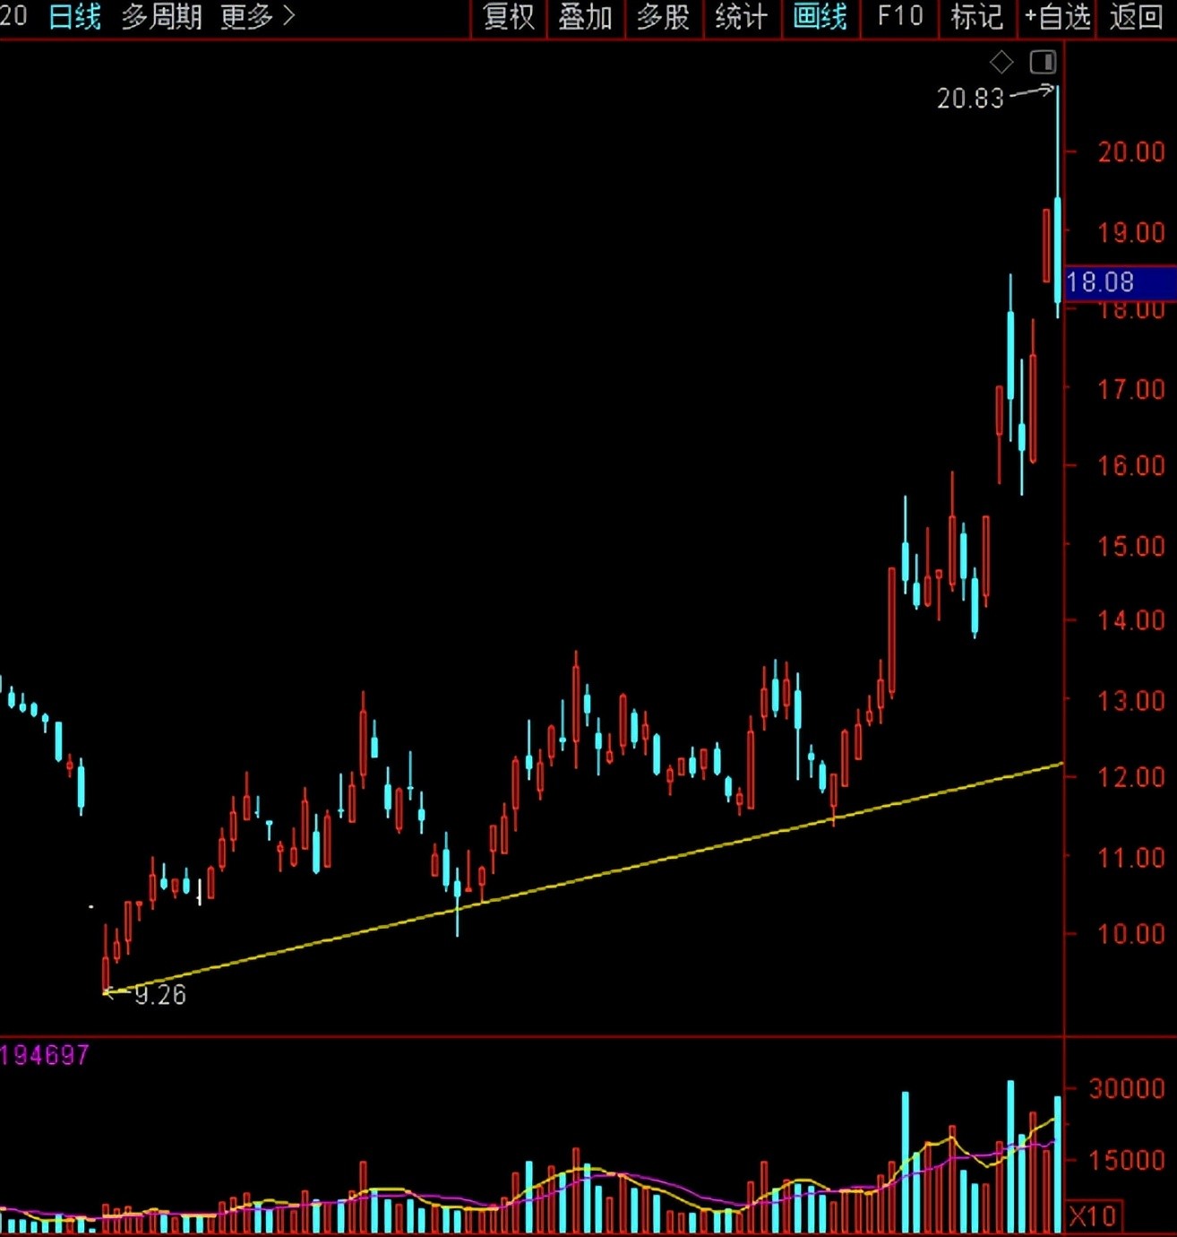Click the diamond icon above the chart
1177x1237 pixels.
pos(1001,62)
